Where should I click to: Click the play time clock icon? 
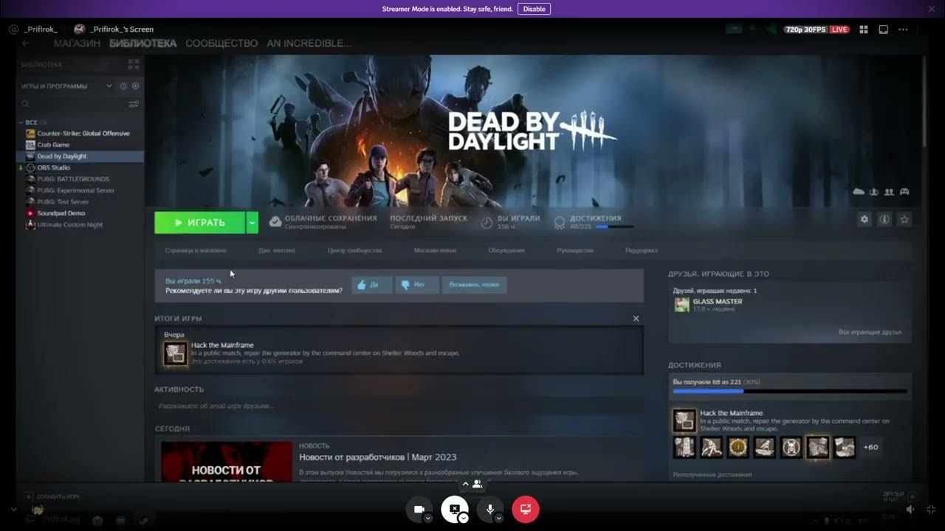coord(487,222)
